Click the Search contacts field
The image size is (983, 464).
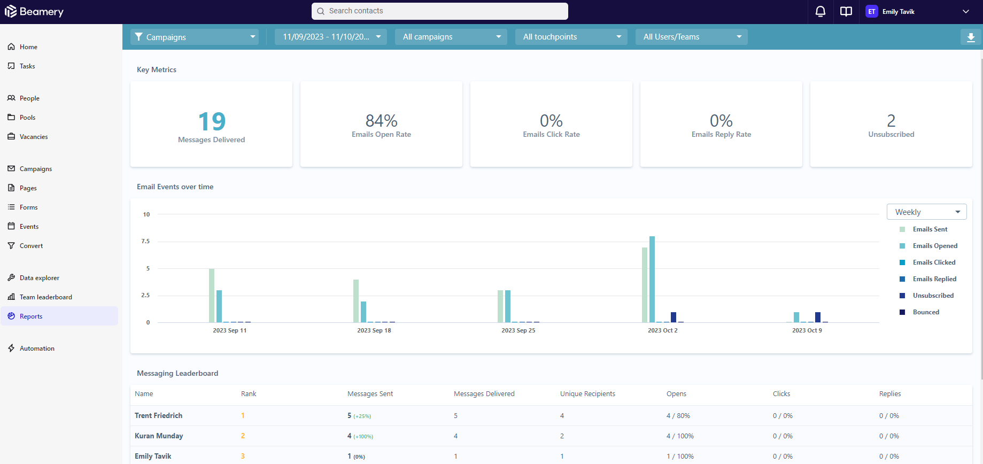pos(439,11)
